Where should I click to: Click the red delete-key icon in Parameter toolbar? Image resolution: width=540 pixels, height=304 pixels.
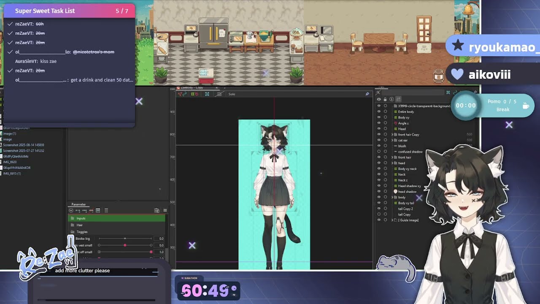tap(91, 210)
